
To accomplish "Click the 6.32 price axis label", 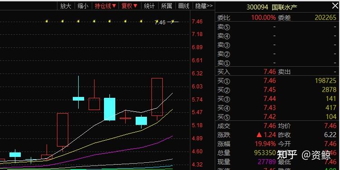I will pyautogui.click(x=197, y=74).
